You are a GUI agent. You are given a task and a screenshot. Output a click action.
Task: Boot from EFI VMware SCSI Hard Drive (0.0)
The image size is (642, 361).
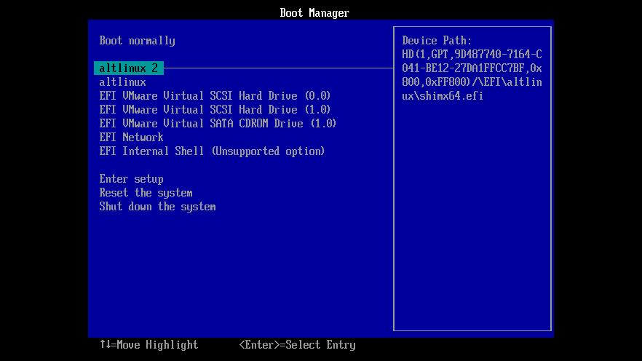click(215, 96)
